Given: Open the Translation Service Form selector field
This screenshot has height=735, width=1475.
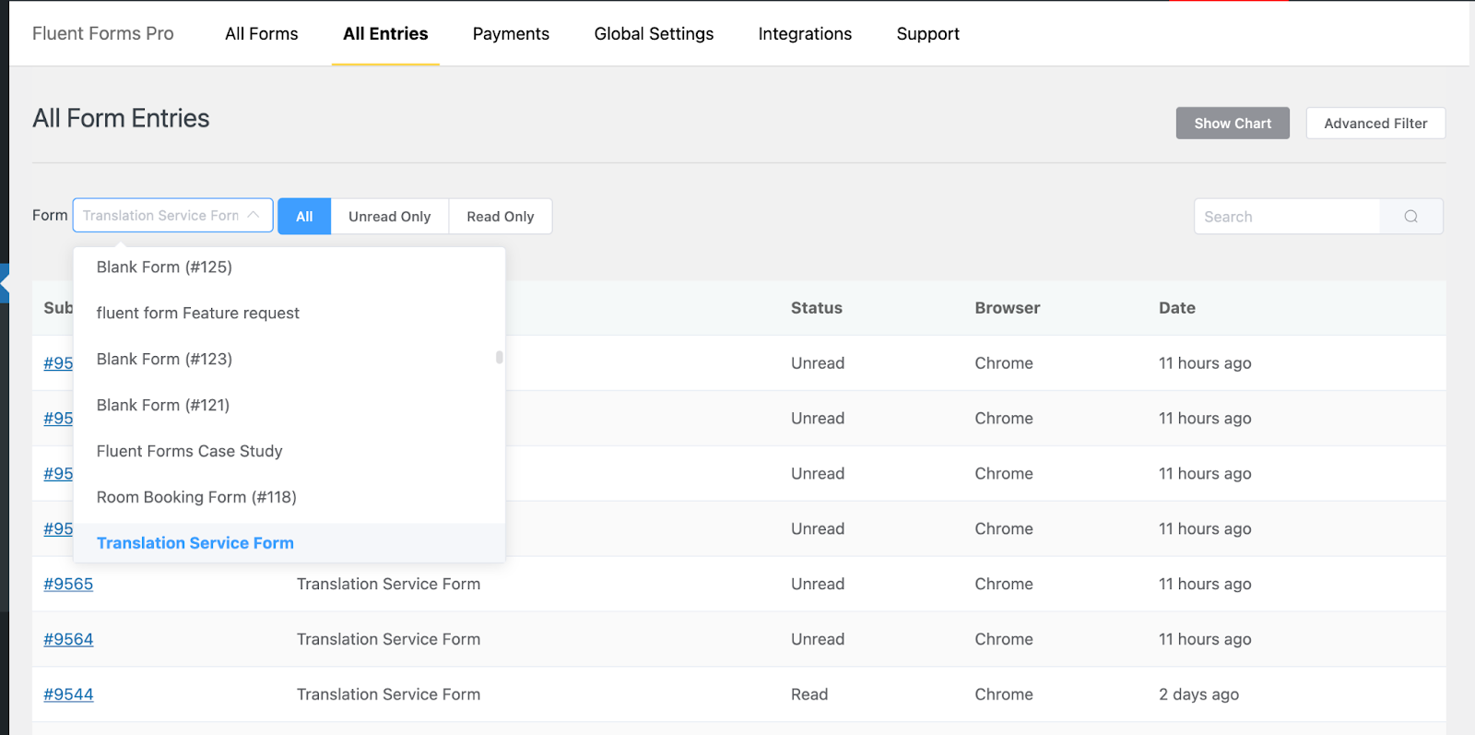Looking at the screenshot, I should tap(172, 216).
